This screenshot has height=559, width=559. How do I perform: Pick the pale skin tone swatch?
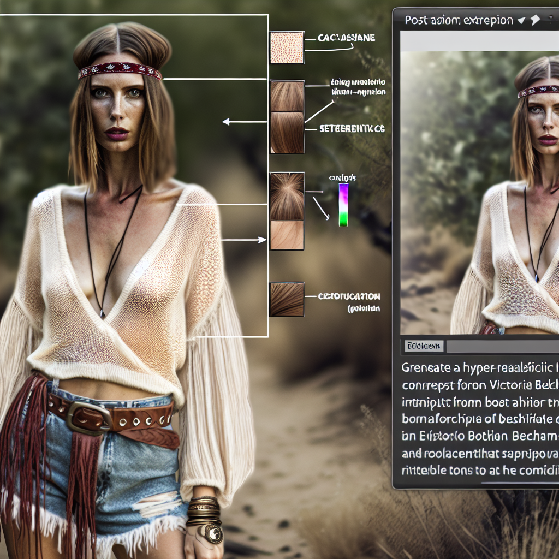pyautogui.click(x=287, y=235)
